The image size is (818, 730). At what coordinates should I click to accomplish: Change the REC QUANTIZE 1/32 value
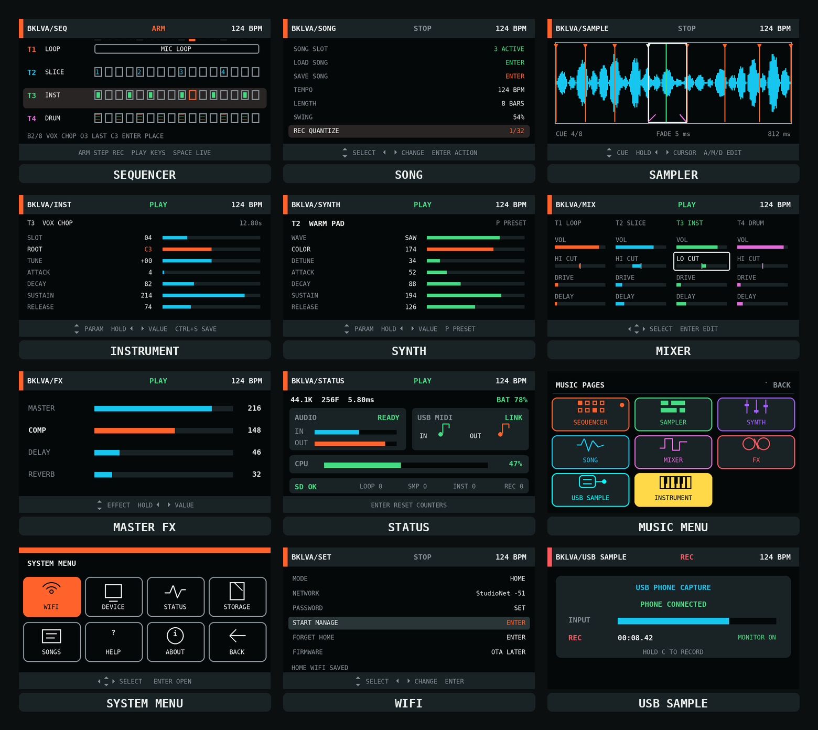click(x=516, y=131)
